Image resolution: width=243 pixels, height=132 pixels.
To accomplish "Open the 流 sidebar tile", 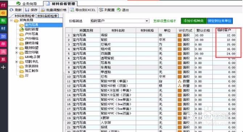I will pos(3,52).
